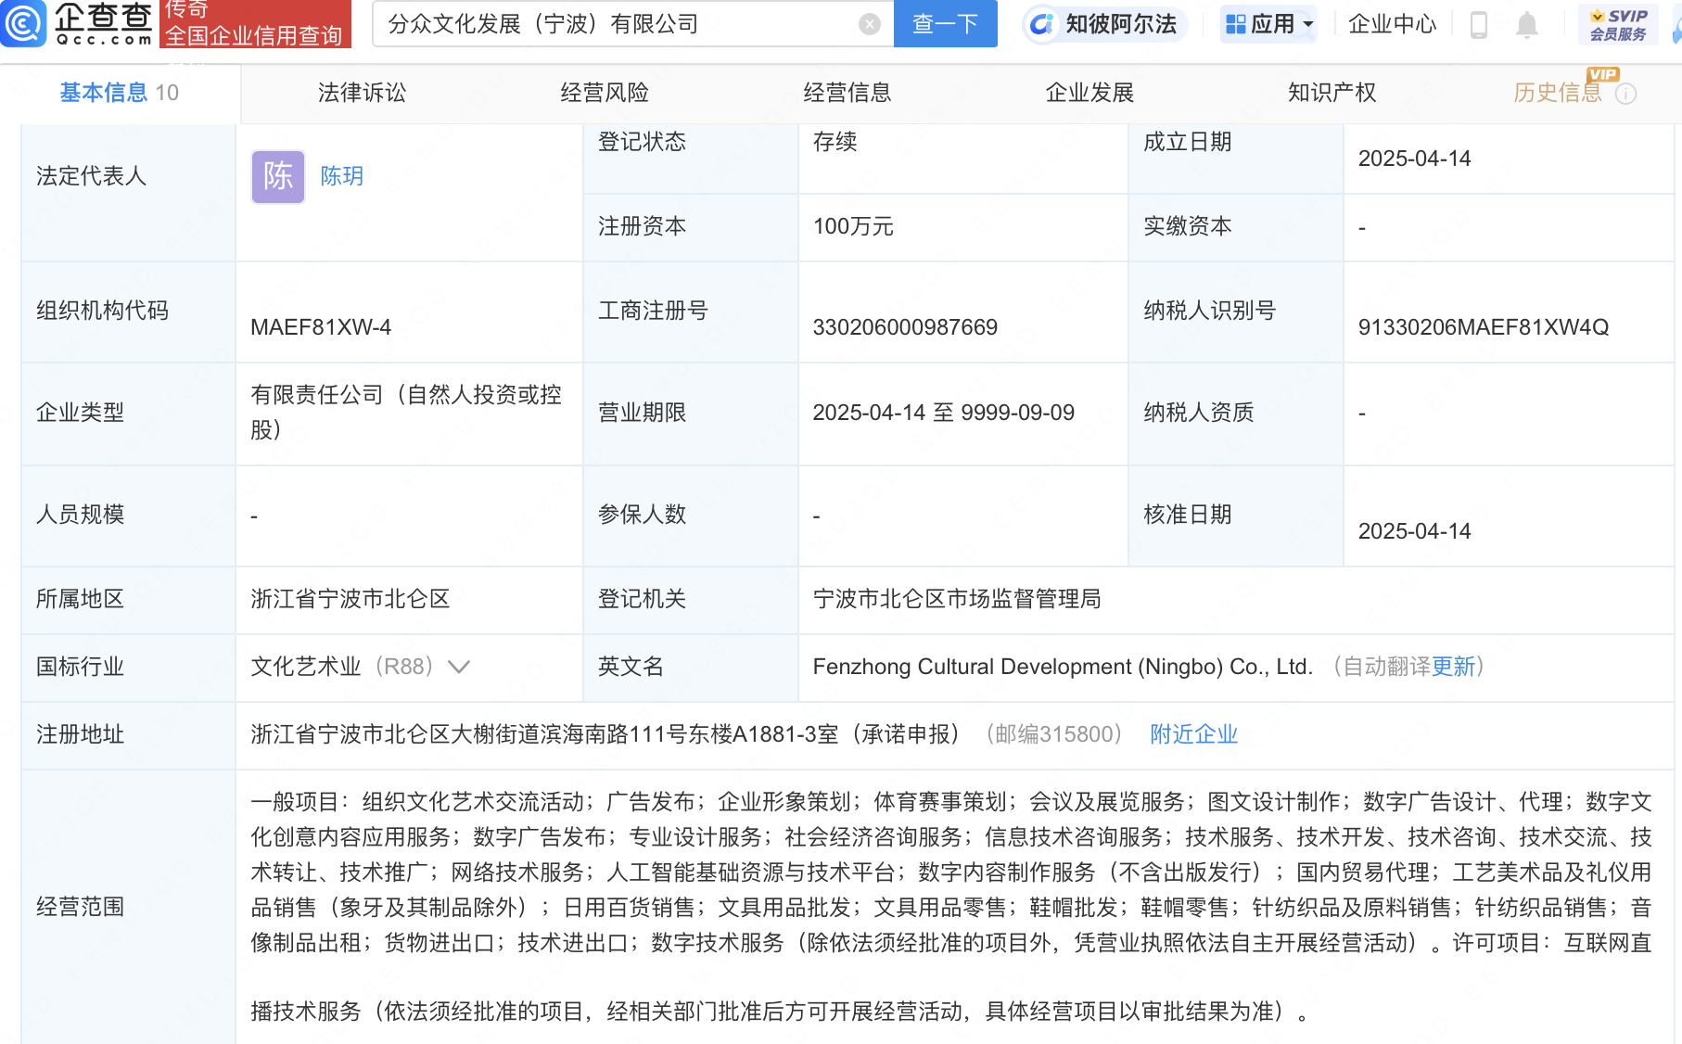1682x1044 pixels.
Task: Clear search box using the × icon
Action: [x=868, y=24]
